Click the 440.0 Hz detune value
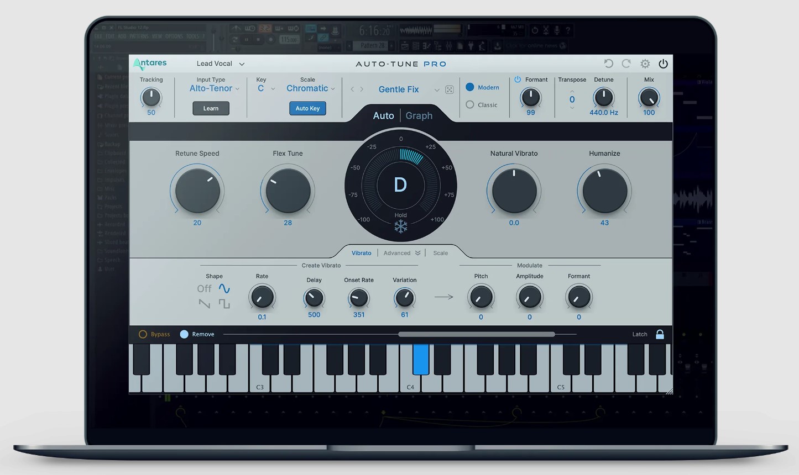799x475 pixels. 603,113
